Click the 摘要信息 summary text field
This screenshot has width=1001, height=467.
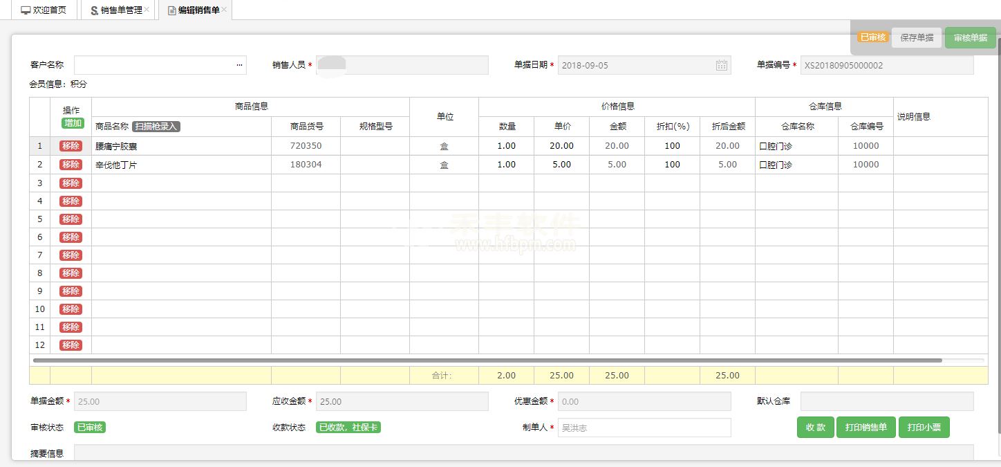pos(523,452)
